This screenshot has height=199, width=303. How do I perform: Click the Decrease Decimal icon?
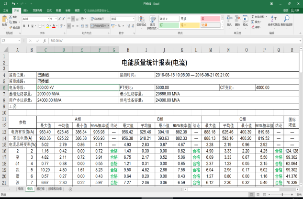[x=133, y=26]
